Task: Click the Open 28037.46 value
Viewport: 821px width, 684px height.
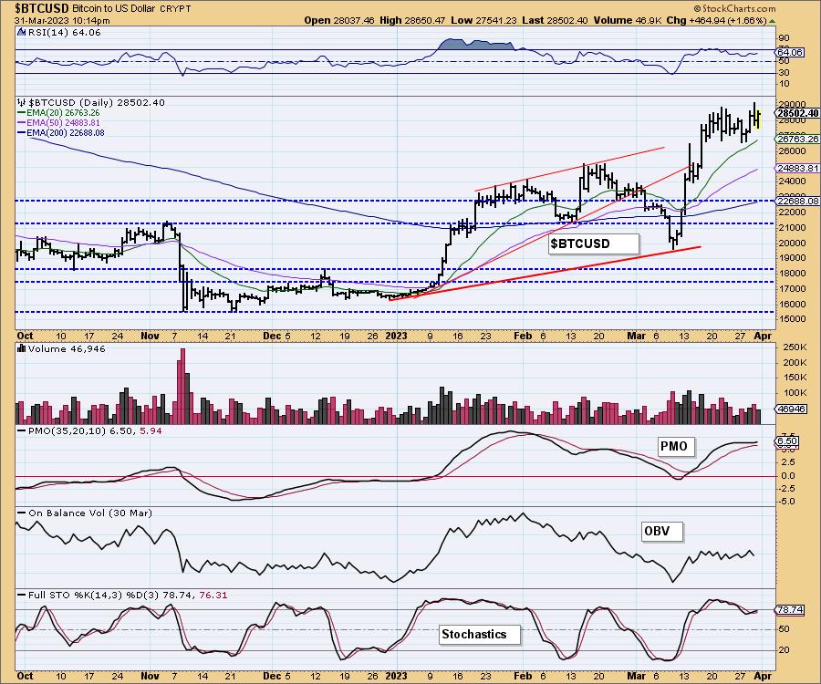Action: [339, 20]
